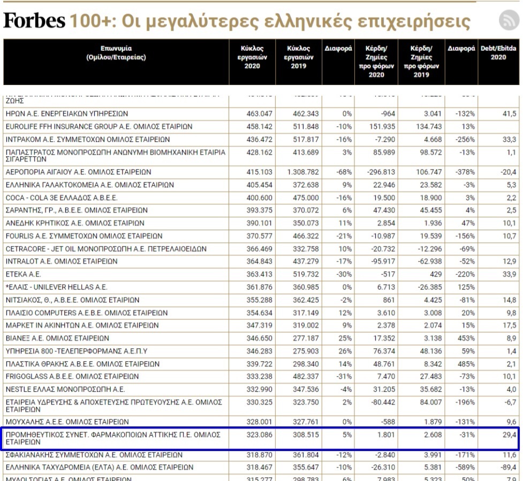This screenshot has width=523, height=481.
Task: Select the 2019 turnover value '1.308.782'
Action: click(303, 172)
